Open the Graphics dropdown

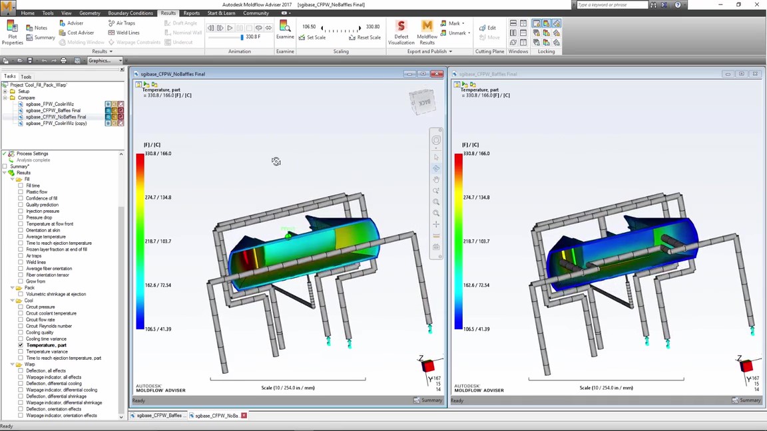pyautogui.click(x=105, y=61)
